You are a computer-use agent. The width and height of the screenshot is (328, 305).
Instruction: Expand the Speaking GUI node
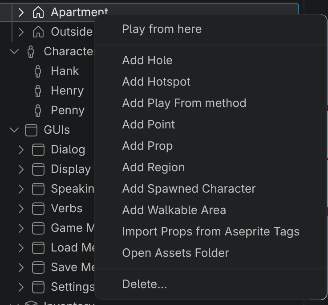click(x=21, y=189)
